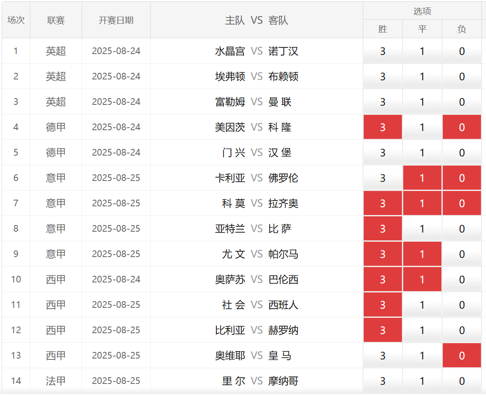
Task: Select draw (1) for 比利亚 VS 赫罗纳
Action: click(422, 330)
